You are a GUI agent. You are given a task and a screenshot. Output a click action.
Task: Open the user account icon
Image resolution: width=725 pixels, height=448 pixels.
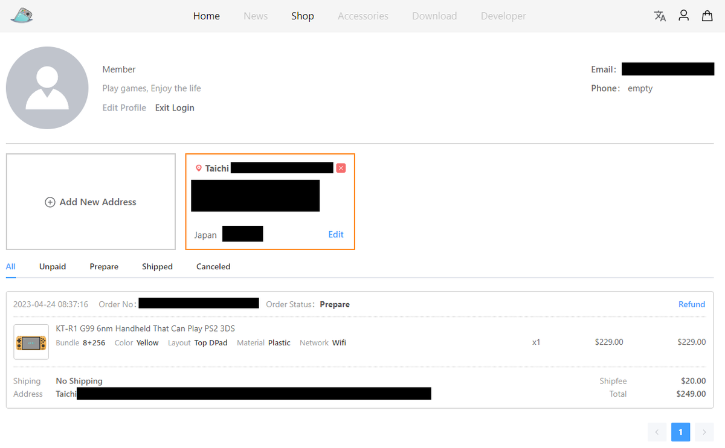pyautogui.click(x=683, y=16)
